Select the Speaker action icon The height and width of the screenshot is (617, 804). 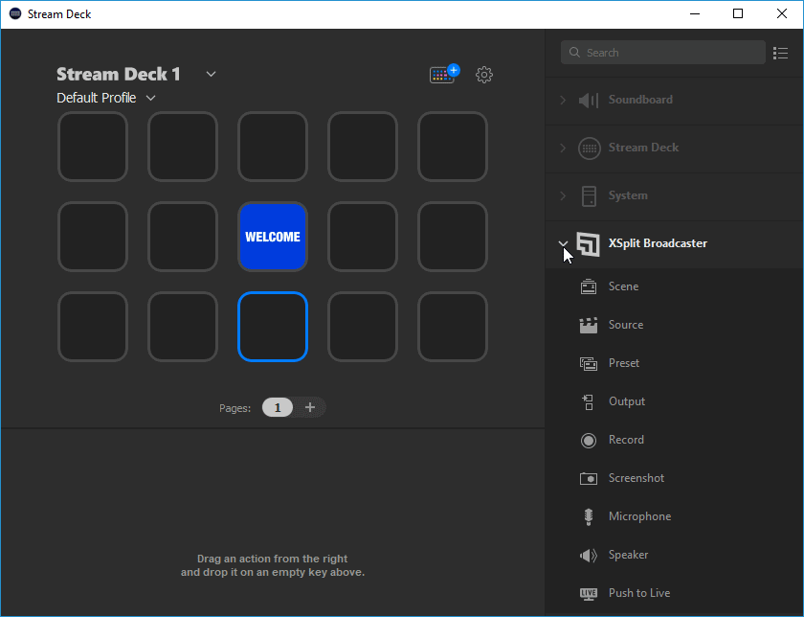(x=589, y=556)
